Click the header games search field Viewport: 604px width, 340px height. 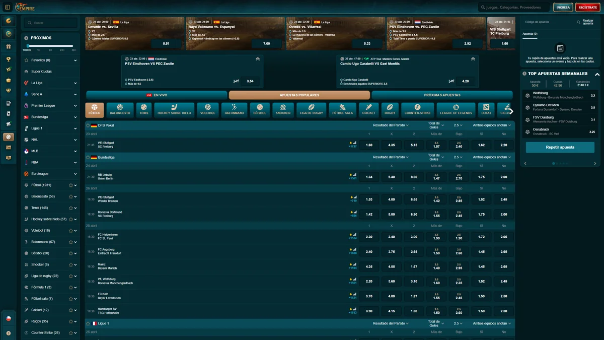coord(513,8)
